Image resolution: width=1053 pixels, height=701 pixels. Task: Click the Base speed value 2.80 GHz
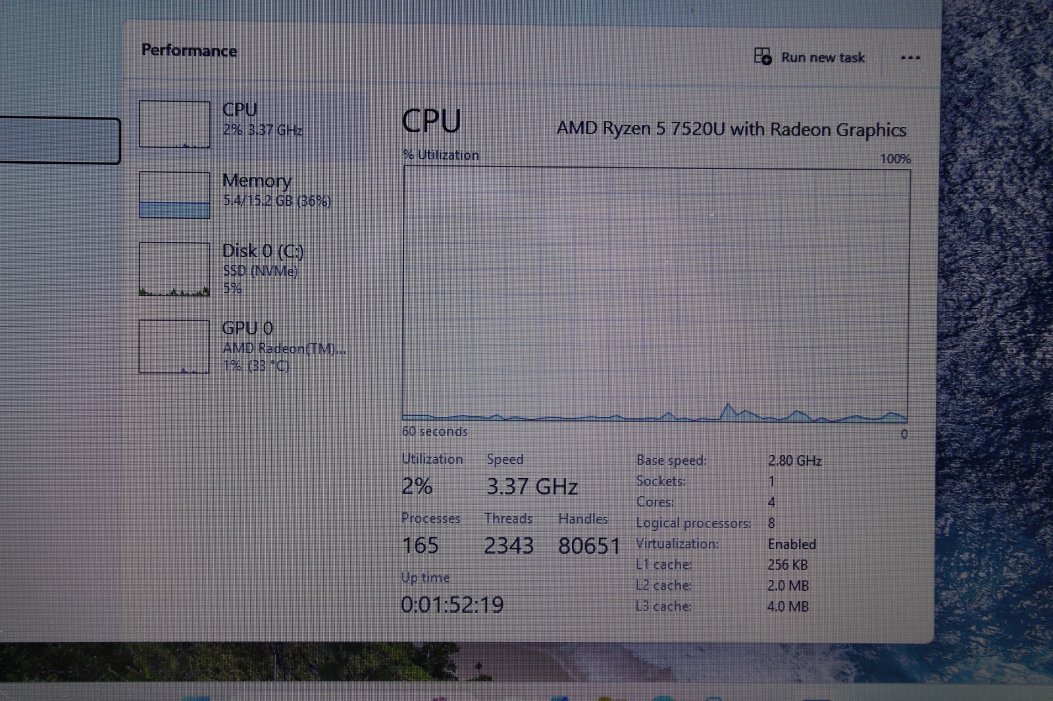click(x=794, y=461)
